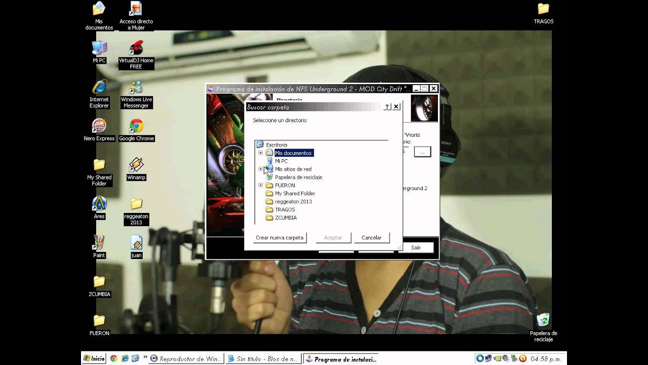The image size is (648, 365).
Task: Expand Mis sitios de red tree node
Action: 261,169
